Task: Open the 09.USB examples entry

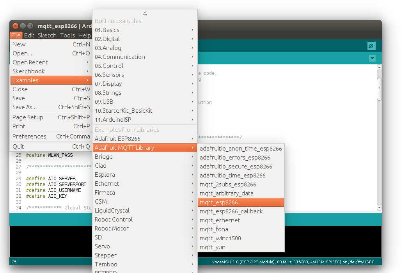Action: (x=145, y=101)
